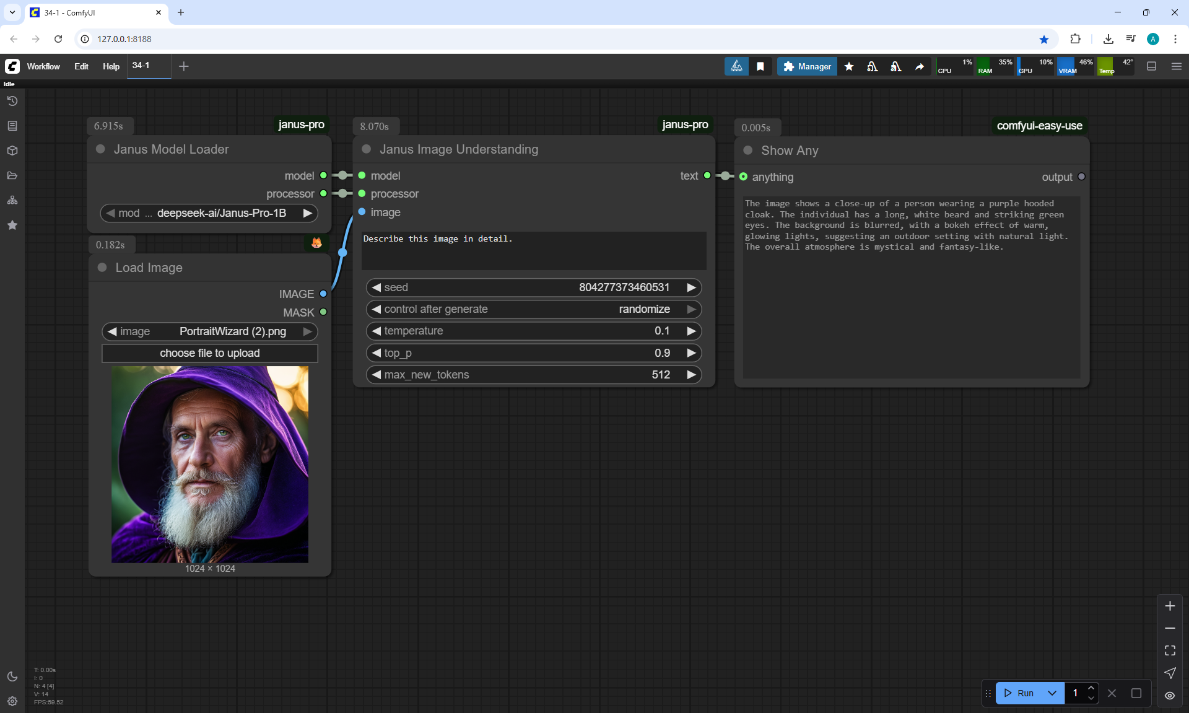The image size is (1189, 713).
Task: Click the fit view icon
Action: (1170, 650)
